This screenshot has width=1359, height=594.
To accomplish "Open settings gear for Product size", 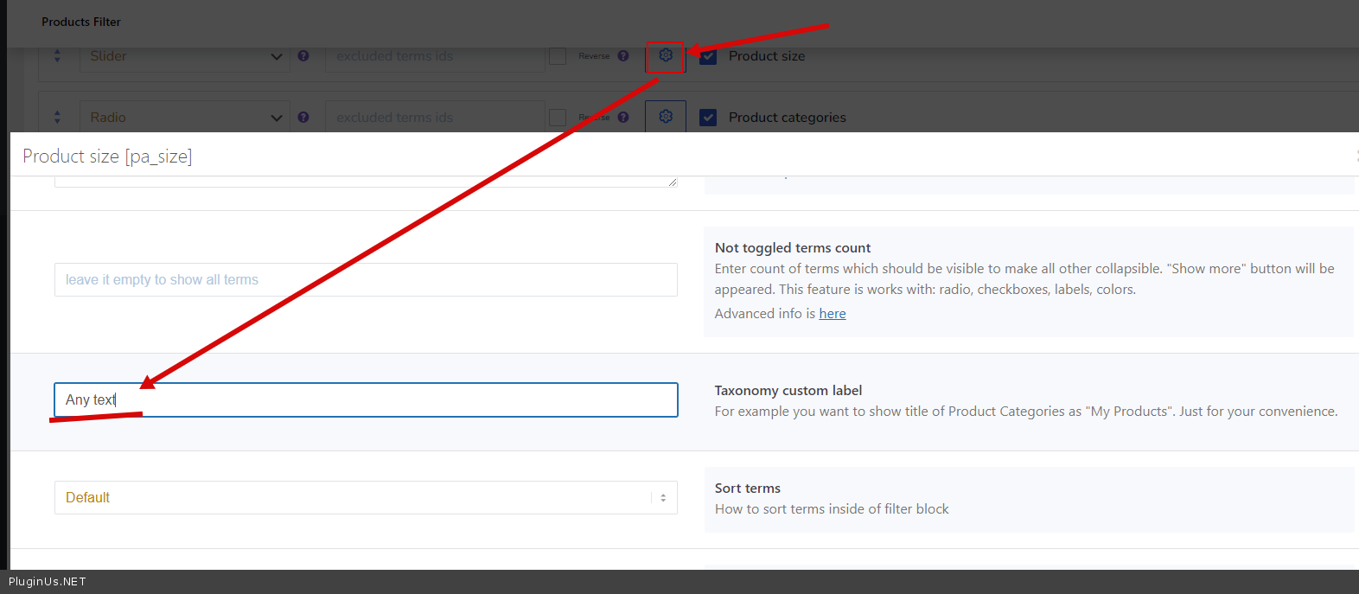I will (665, 56).
